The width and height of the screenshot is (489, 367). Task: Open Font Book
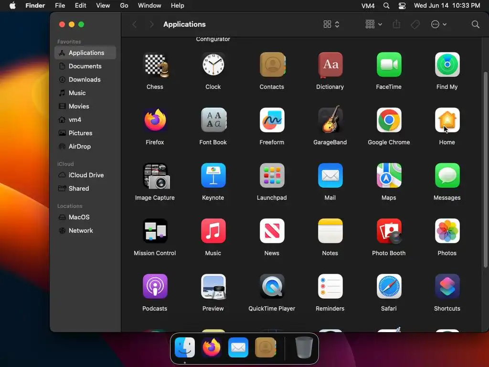click(213, 120)
